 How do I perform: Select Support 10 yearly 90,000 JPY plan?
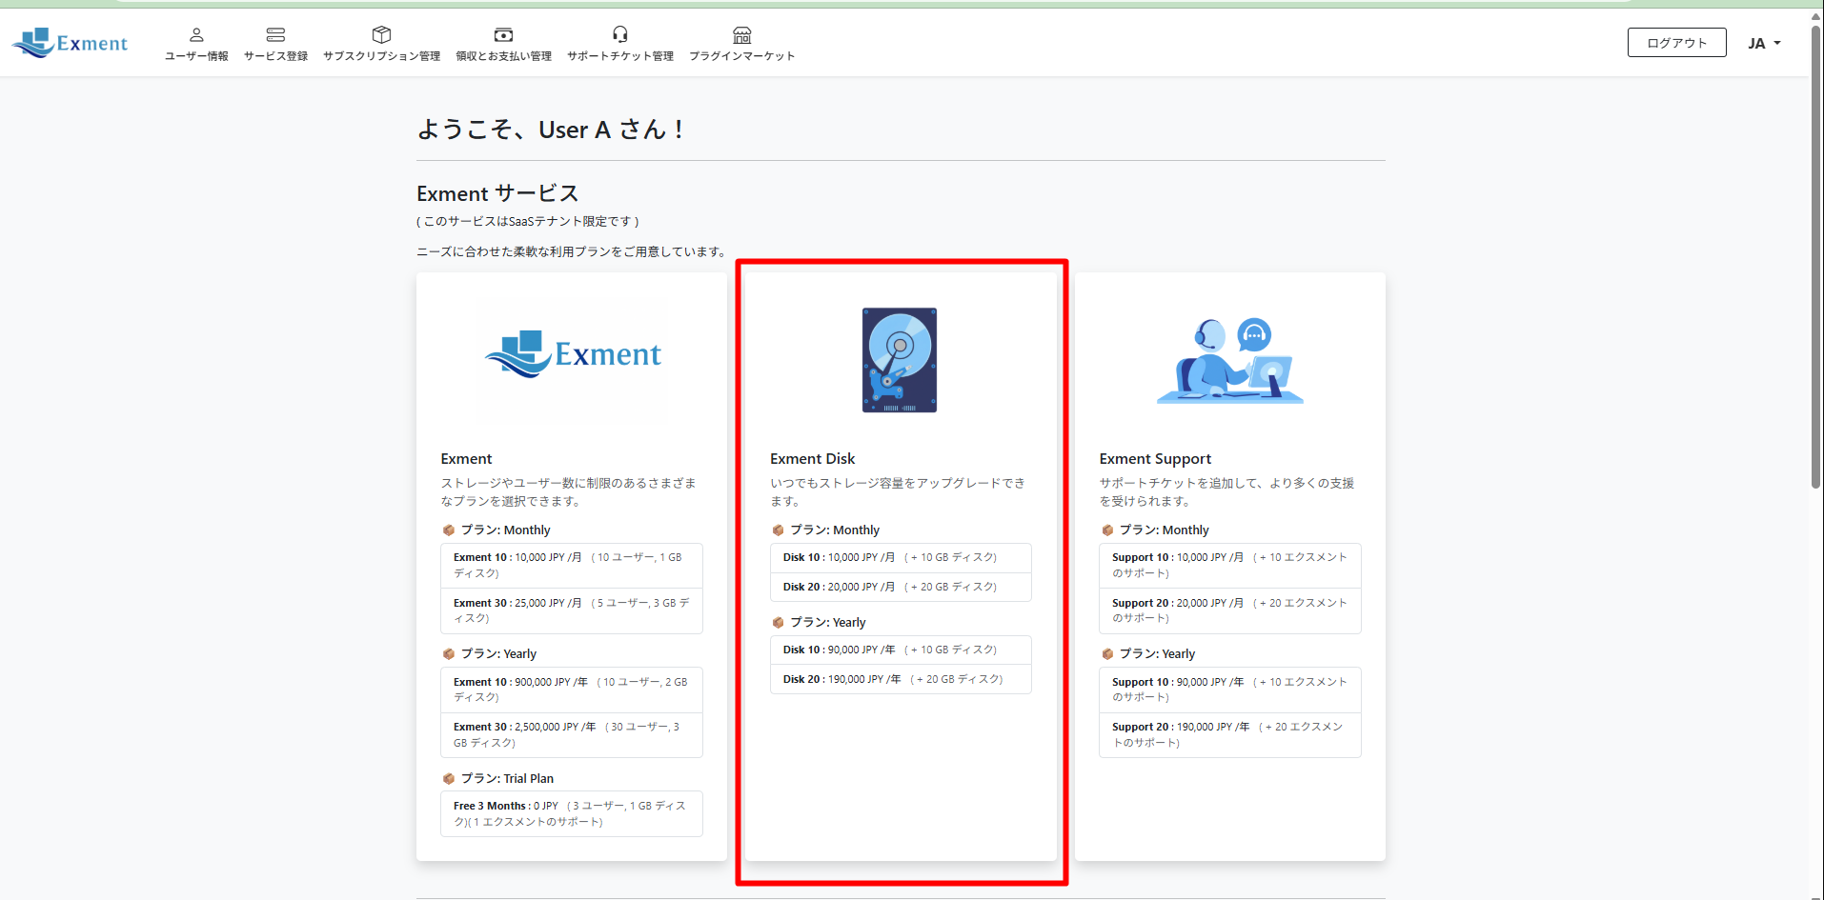point(1230,690)
